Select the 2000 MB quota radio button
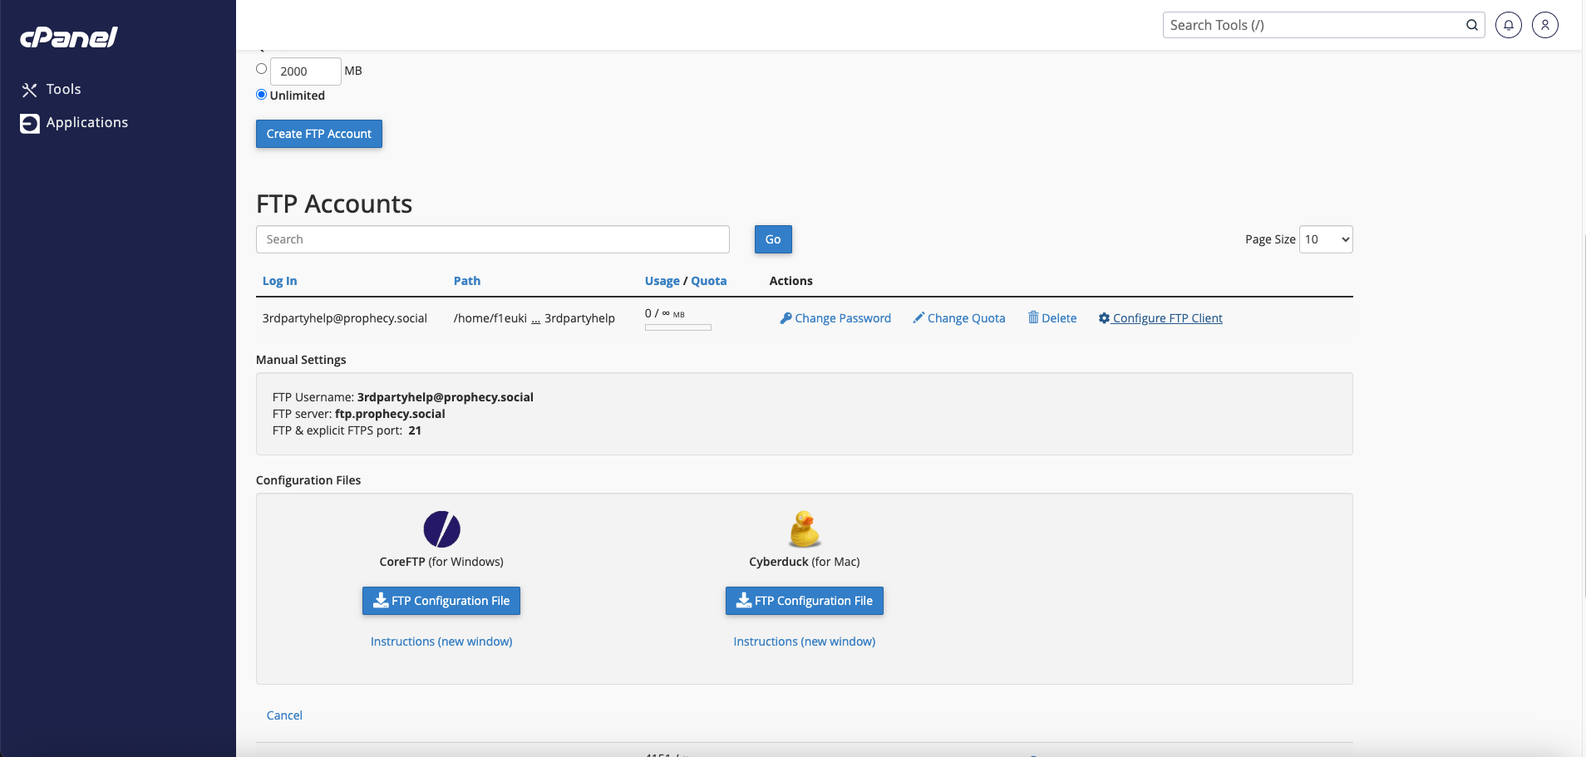The image size is (1586, 757). click(x=261, y=69)
